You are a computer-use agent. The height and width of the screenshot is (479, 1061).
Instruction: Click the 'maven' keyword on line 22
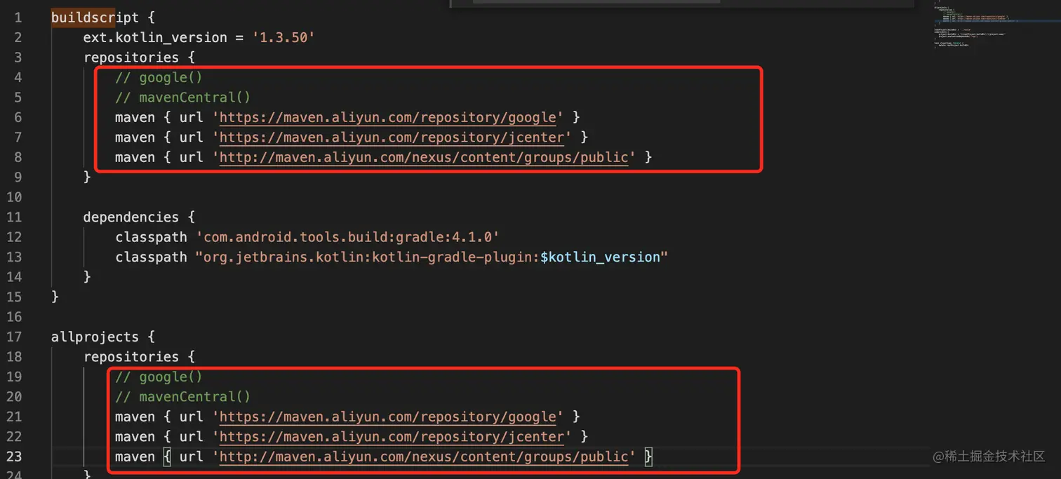(x=135, y=436)
